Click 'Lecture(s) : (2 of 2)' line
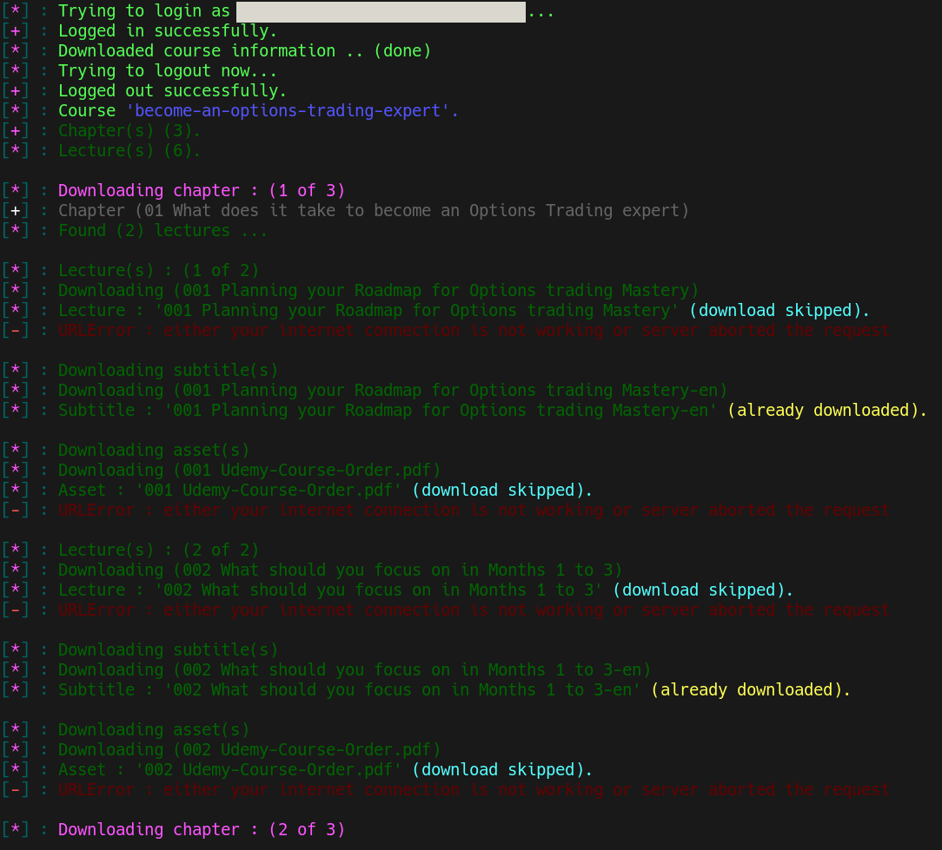The height and width of the screenshot is (850, 942). (158, 550)
